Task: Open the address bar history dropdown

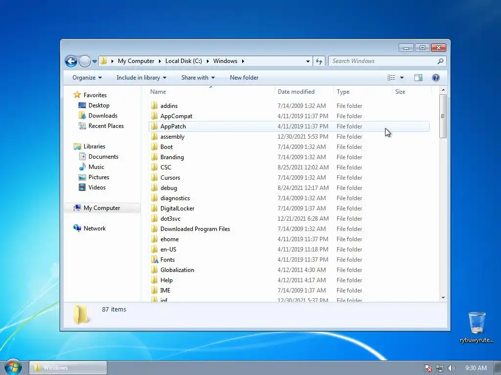Action: 308,61
